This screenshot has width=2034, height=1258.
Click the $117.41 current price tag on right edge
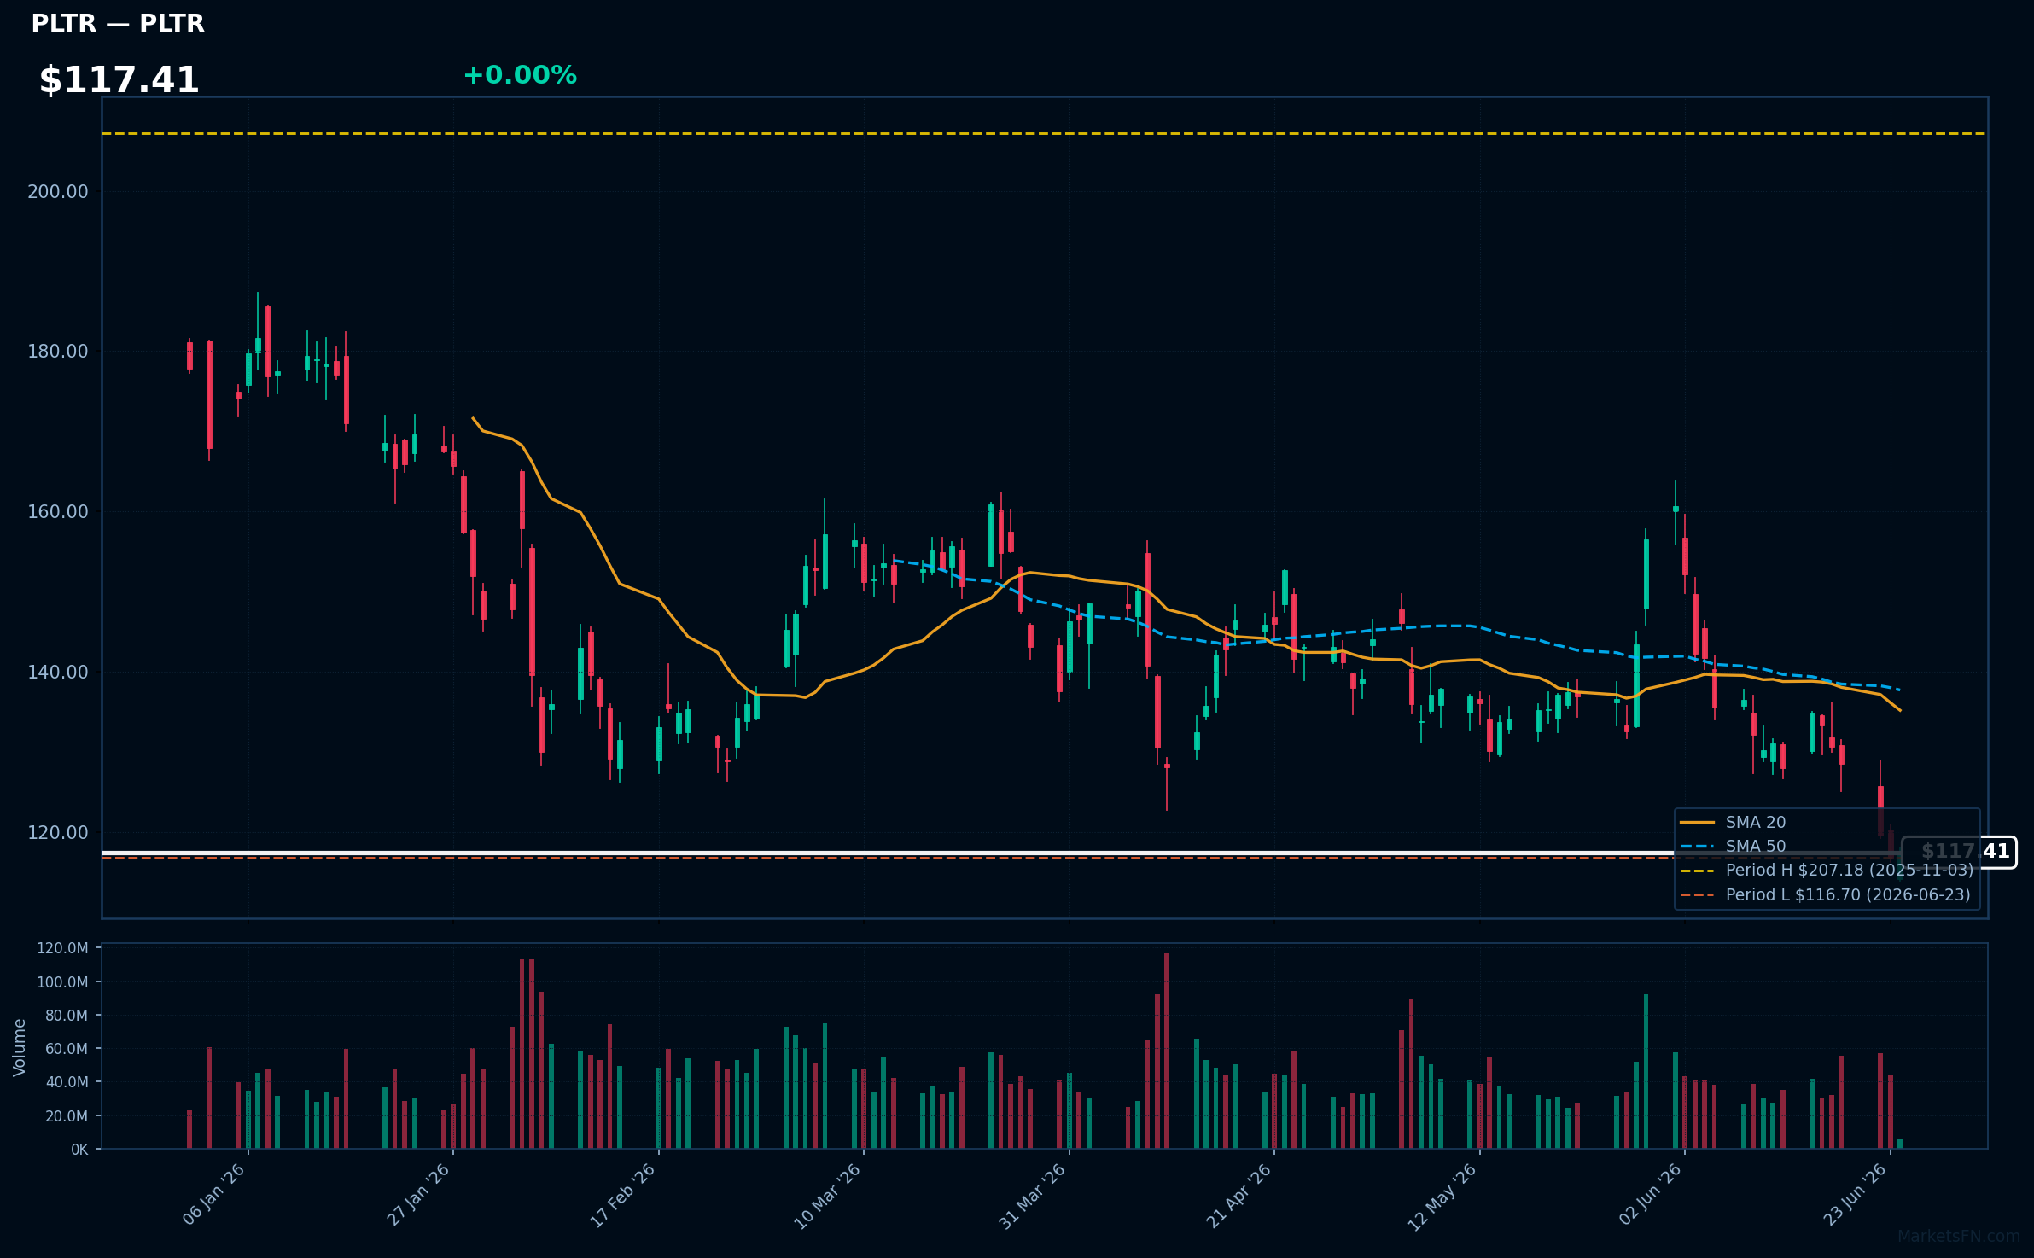pyautogui.click(x=1960, y=852)
